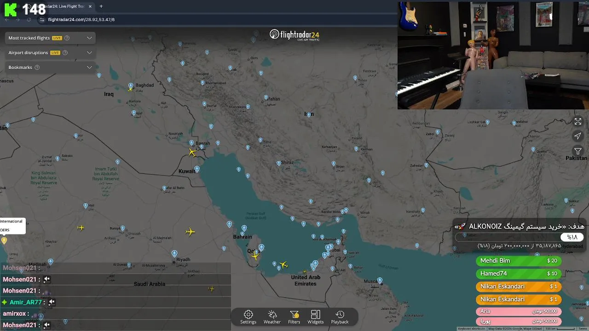589x331 pixels.
Task: Expand the Most tracked flights chevron
Action: [x=89, y=38]
